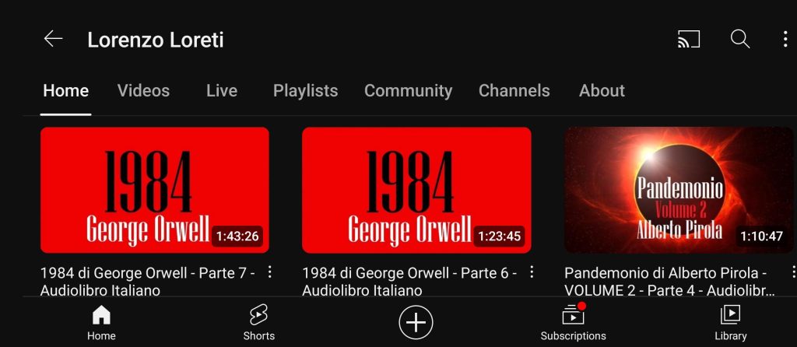
Task: Play the 1984 Parte 7 video thumbnail
Action: click(154, 190)
